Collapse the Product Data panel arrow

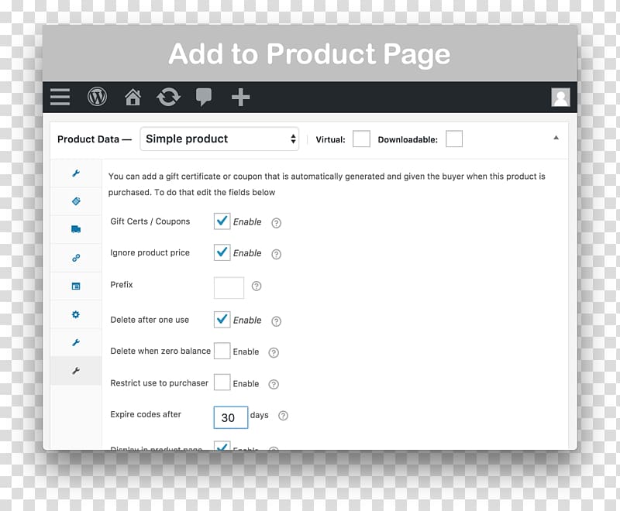[556, 138]
